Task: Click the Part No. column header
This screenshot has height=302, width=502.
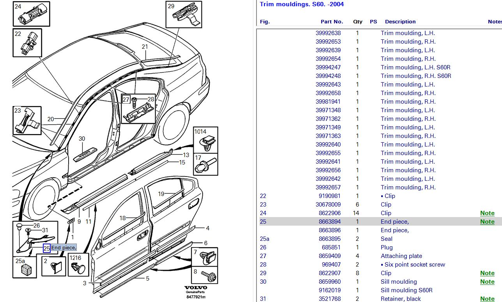Action: click(x=332, y=22)
